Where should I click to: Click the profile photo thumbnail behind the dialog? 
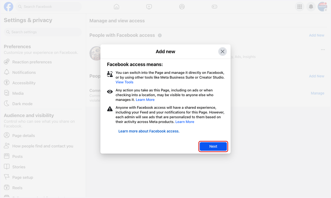(95, 53)
